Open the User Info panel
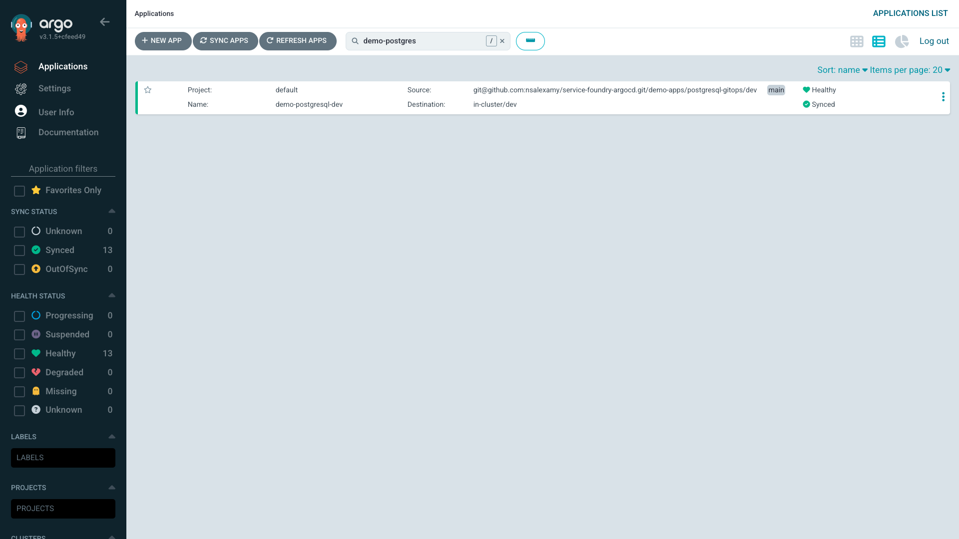Image resolution: width=959 pixels, height=539 pixels. (55, 112)
